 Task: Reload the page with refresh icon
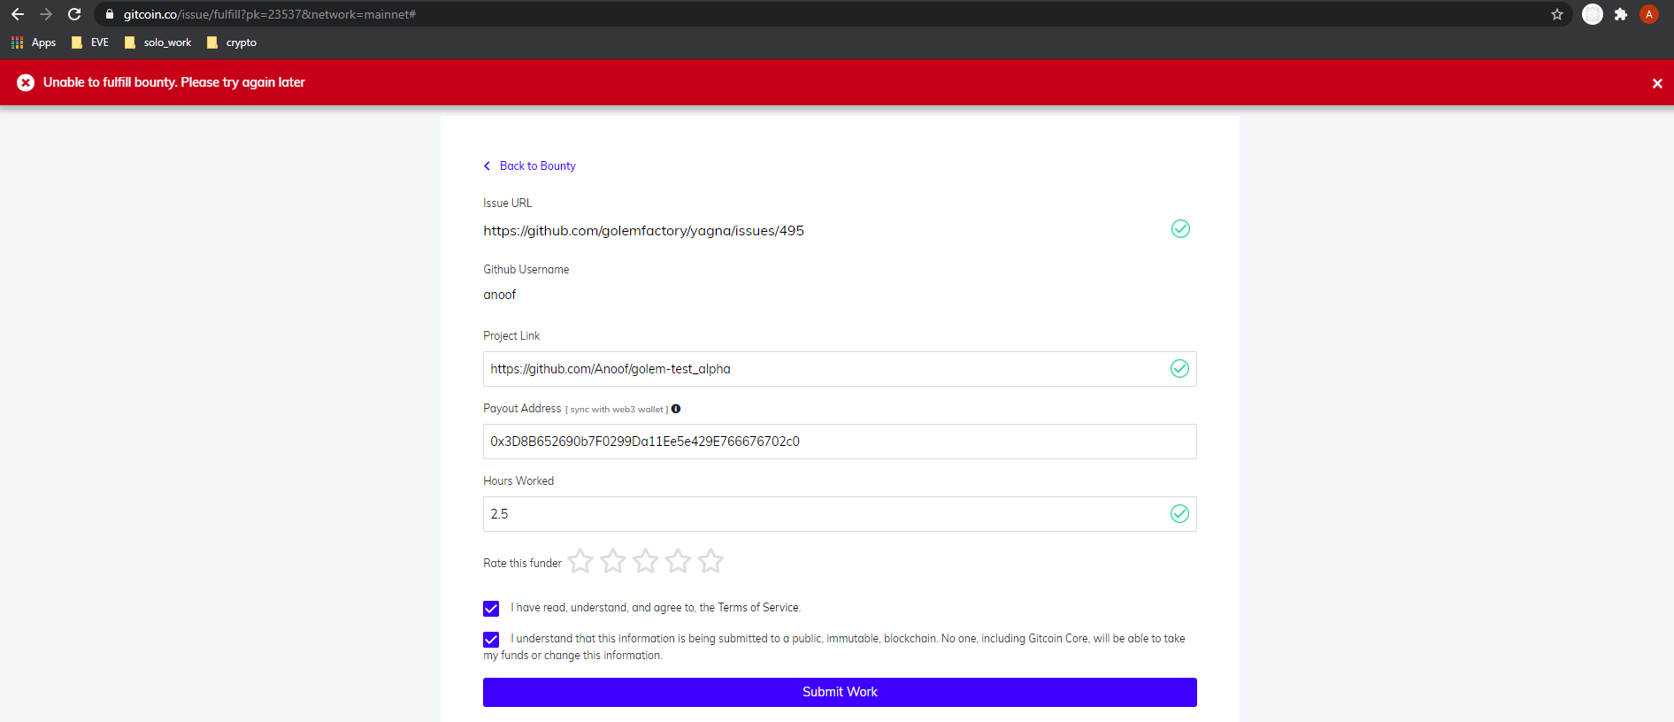(x=74, y=14)
